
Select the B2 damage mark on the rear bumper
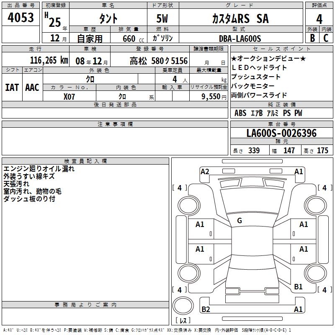click(206, 309)
